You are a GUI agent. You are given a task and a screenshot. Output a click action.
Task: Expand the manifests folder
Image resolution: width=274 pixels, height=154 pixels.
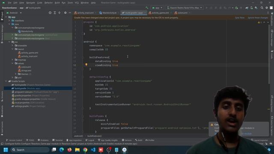9,21
